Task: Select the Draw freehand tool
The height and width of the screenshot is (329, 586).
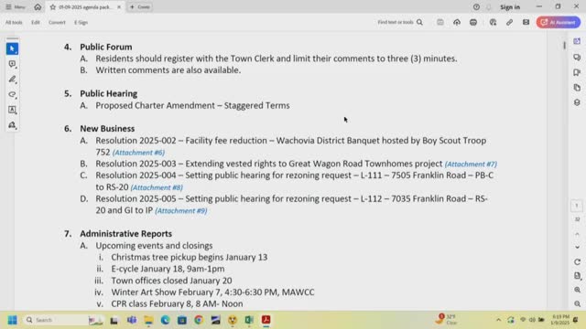Action: [12, 95]
